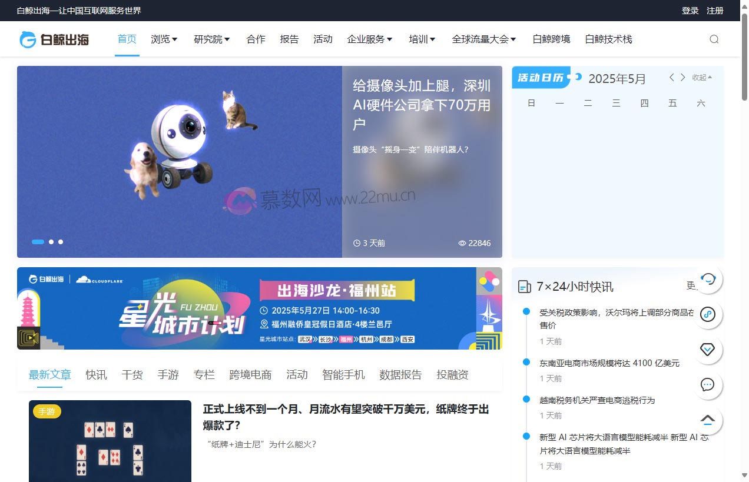749x482 pixels.
Task: Select the second carousel slide dot
Action: pyautogui.click(x=51, y=242)
